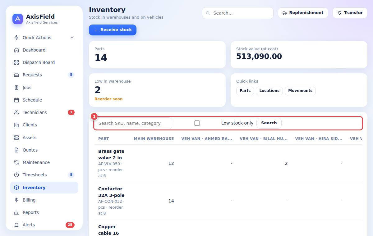Viewport: 373px width, 236px height.
Task: Open Dashboard from the sidebar
Action: coord(44,50)
